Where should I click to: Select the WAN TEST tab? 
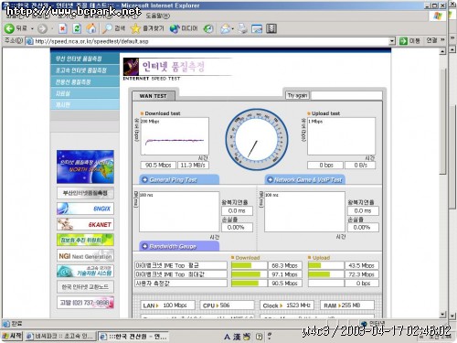click(154, 96)
